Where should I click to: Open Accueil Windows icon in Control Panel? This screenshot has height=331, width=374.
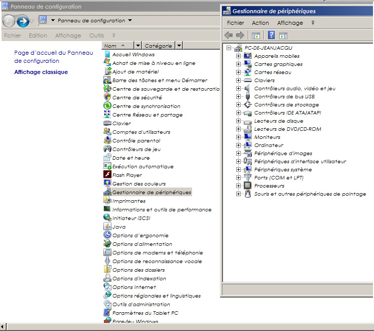pos(107,54)
